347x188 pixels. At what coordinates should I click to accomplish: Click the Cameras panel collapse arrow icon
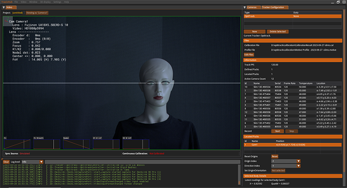(x=244, y=7)
